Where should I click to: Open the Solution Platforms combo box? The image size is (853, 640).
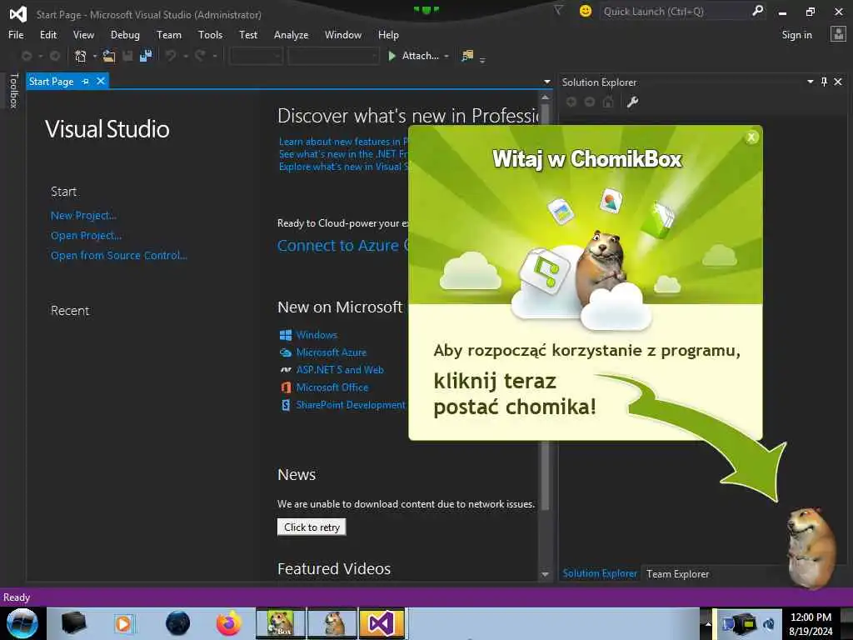coord(333,56)
